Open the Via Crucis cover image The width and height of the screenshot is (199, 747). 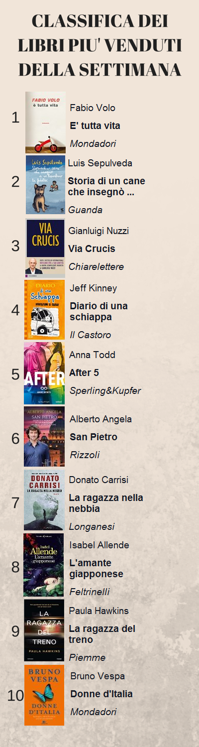pos(45,248)
